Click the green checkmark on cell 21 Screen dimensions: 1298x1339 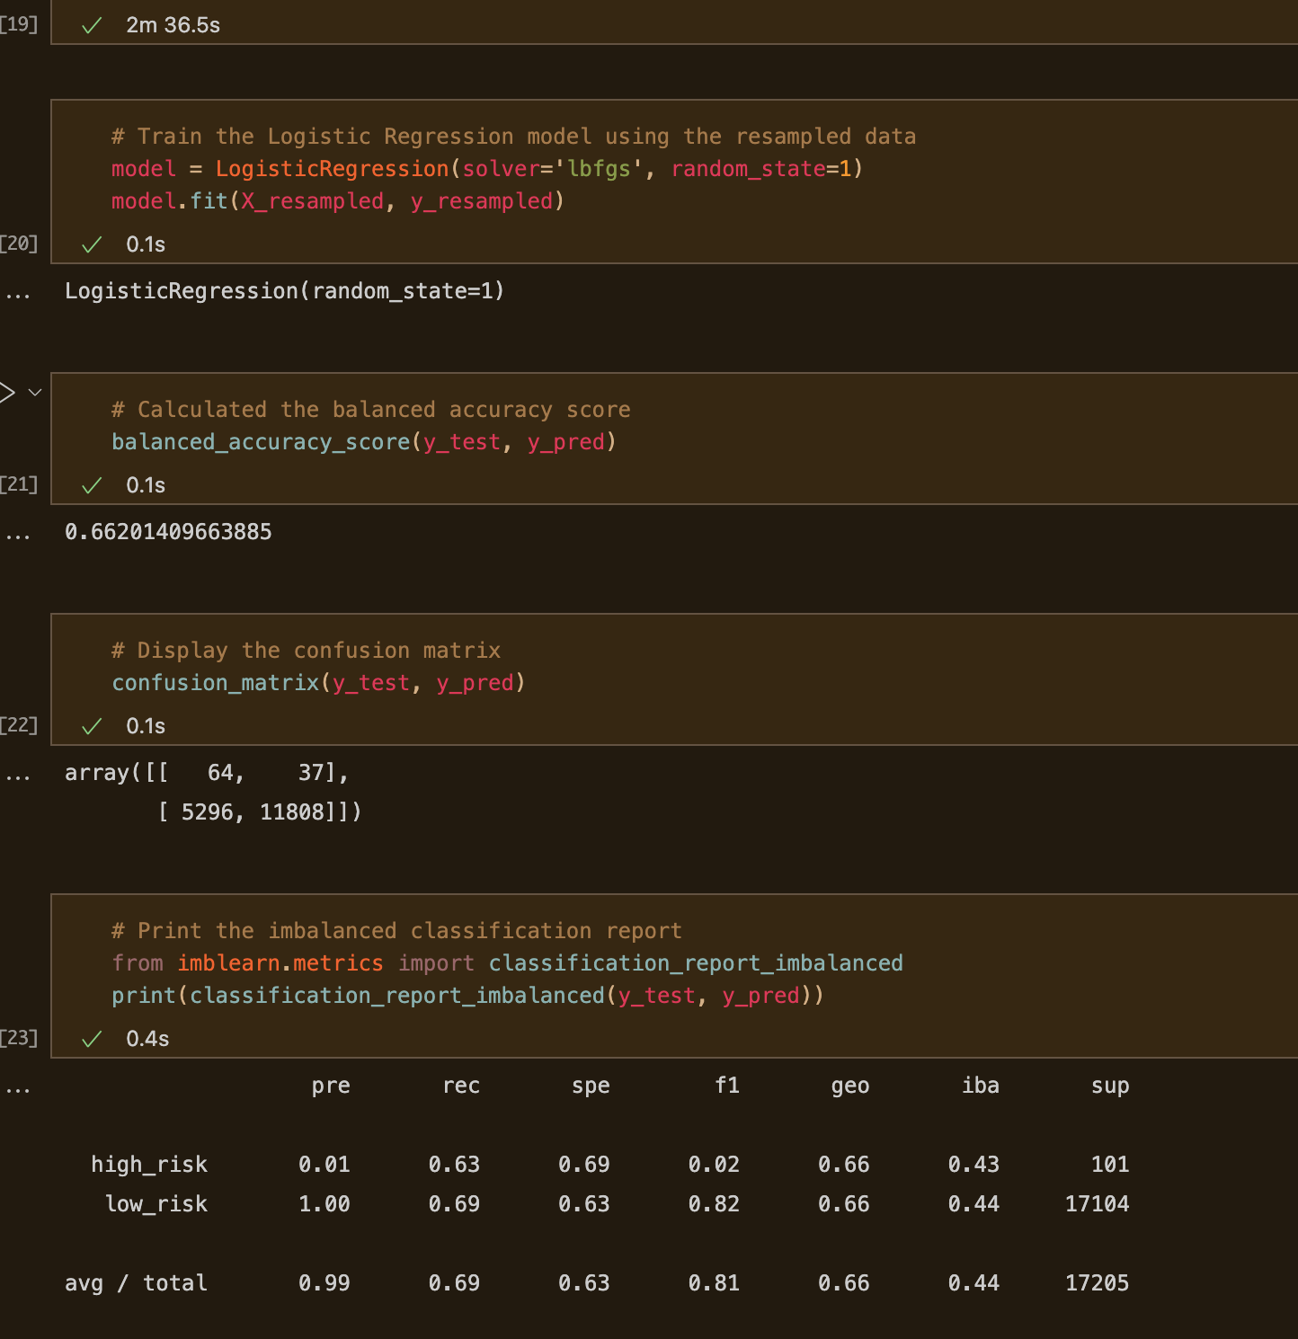pyautogui.click(x=93, y=484)
